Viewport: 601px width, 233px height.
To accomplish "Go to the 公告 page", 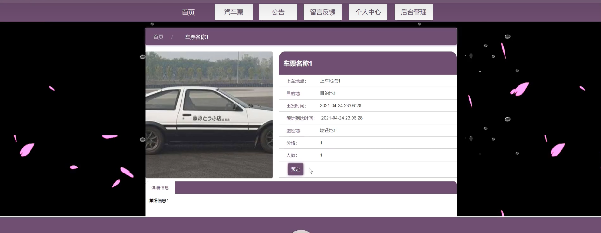I will 278,12.
